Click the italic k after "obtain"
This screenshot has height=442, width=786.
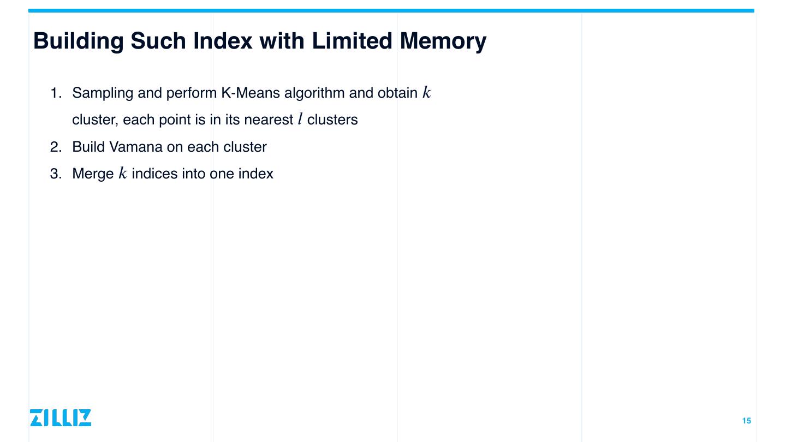427,93
